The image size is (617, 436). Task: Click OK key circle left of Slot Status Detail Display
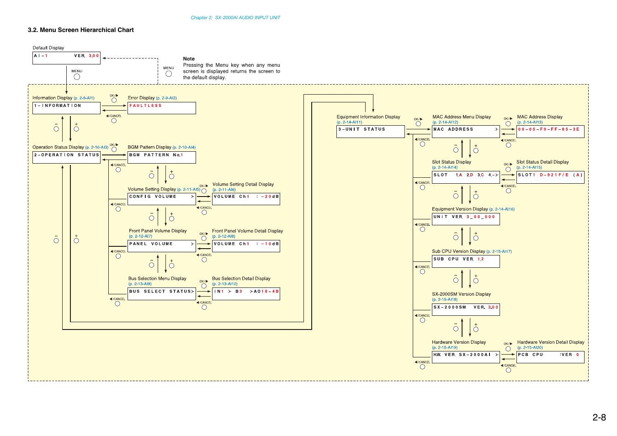pos(508,169)
